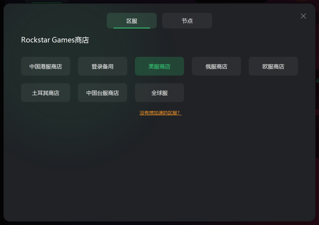Switch acceleration to the Russian store 俄服商店
Screen dimensions: 319x225
pyautogui.click(x=217, y=66)
